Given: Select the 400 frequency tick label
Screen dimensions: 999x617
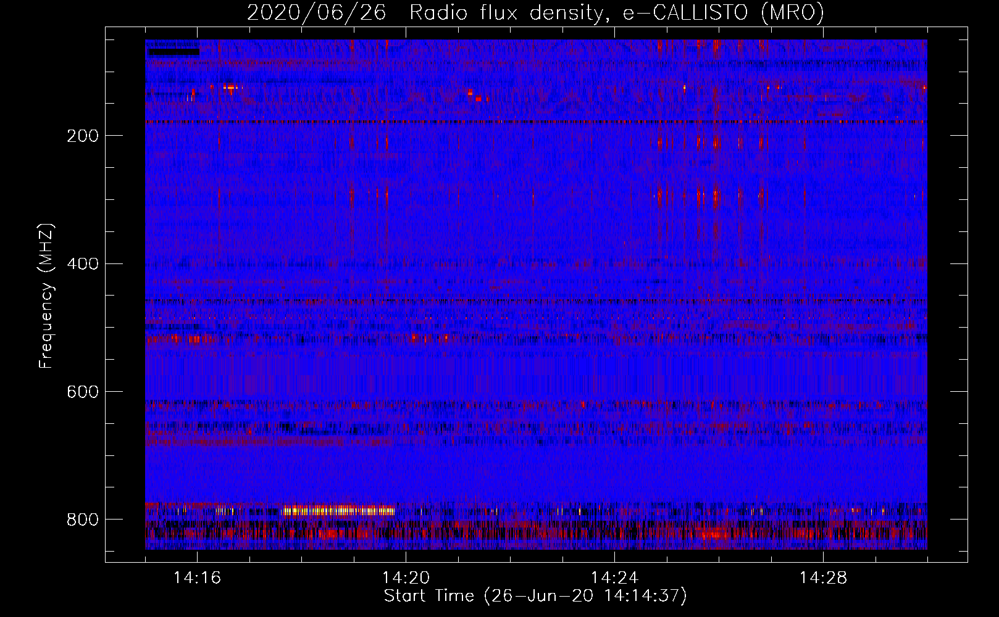Looking at the screenshot, I should pos(82,264).
